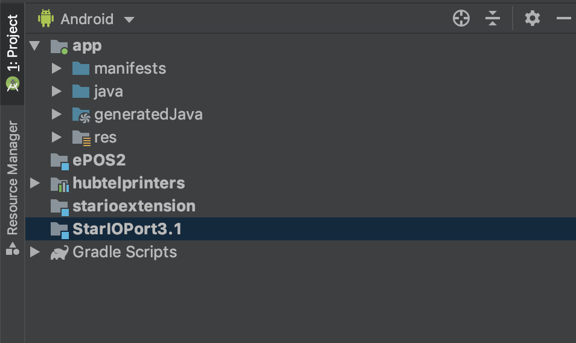Expand the manifests folder
The image size is (576, 343).
(57, 69)
